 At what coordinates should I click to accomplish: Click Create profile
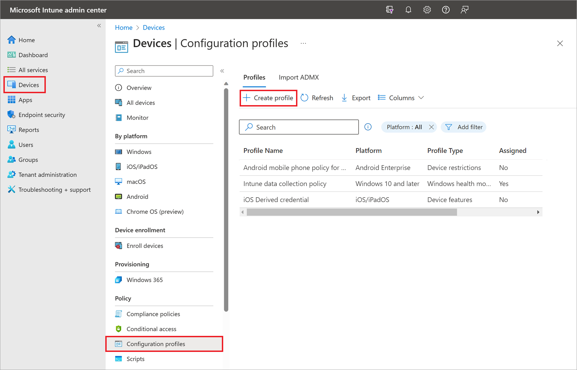coord(268,98)
